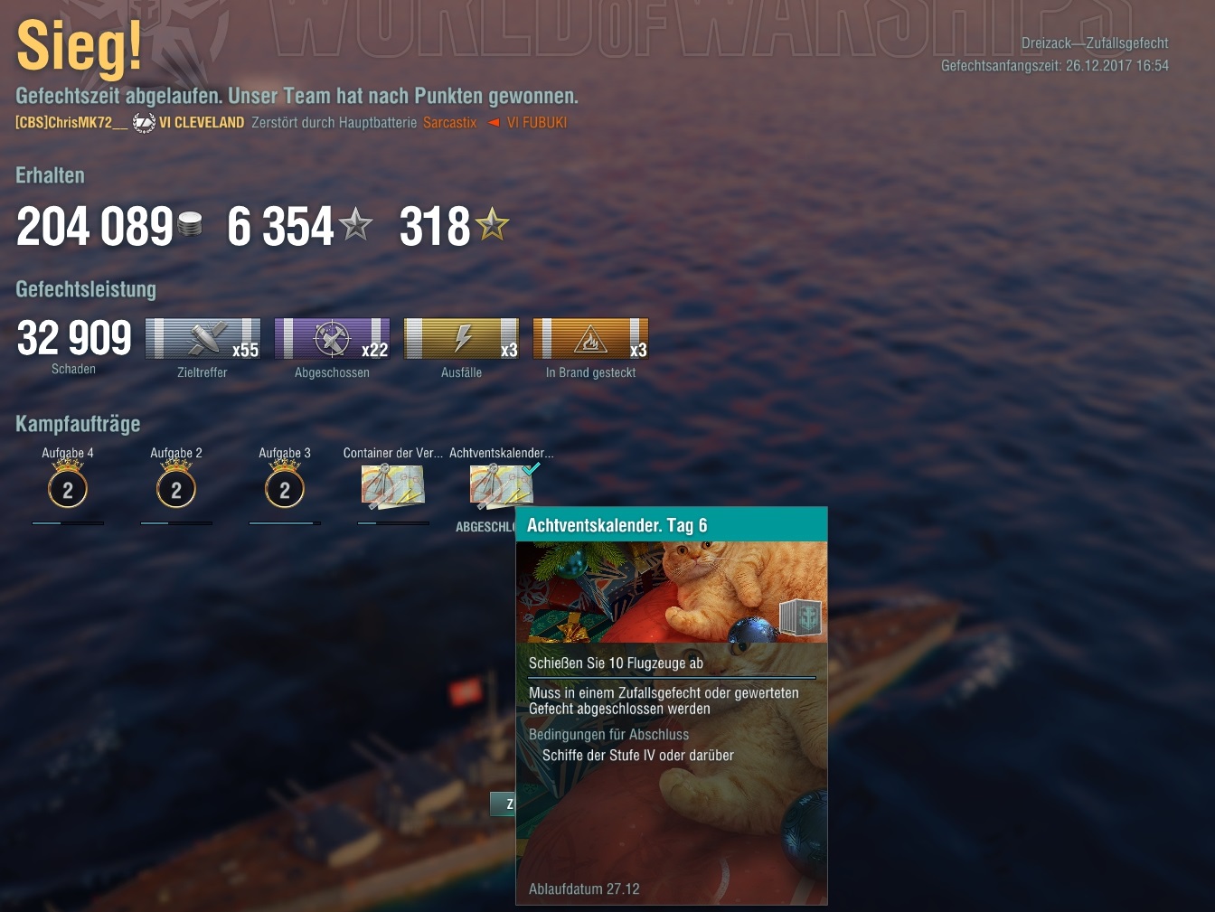The width and height of the screenshot is (1215, 912).
Task: Open the Container der Ver... mission icon
Action: click(x=392, y=486)
